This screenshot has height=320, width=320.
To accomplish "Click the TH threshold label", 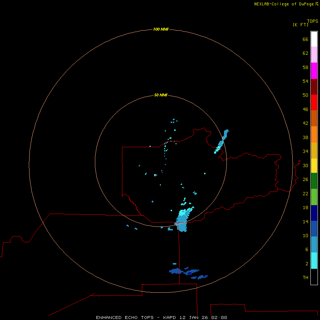I will coord(305,278).
